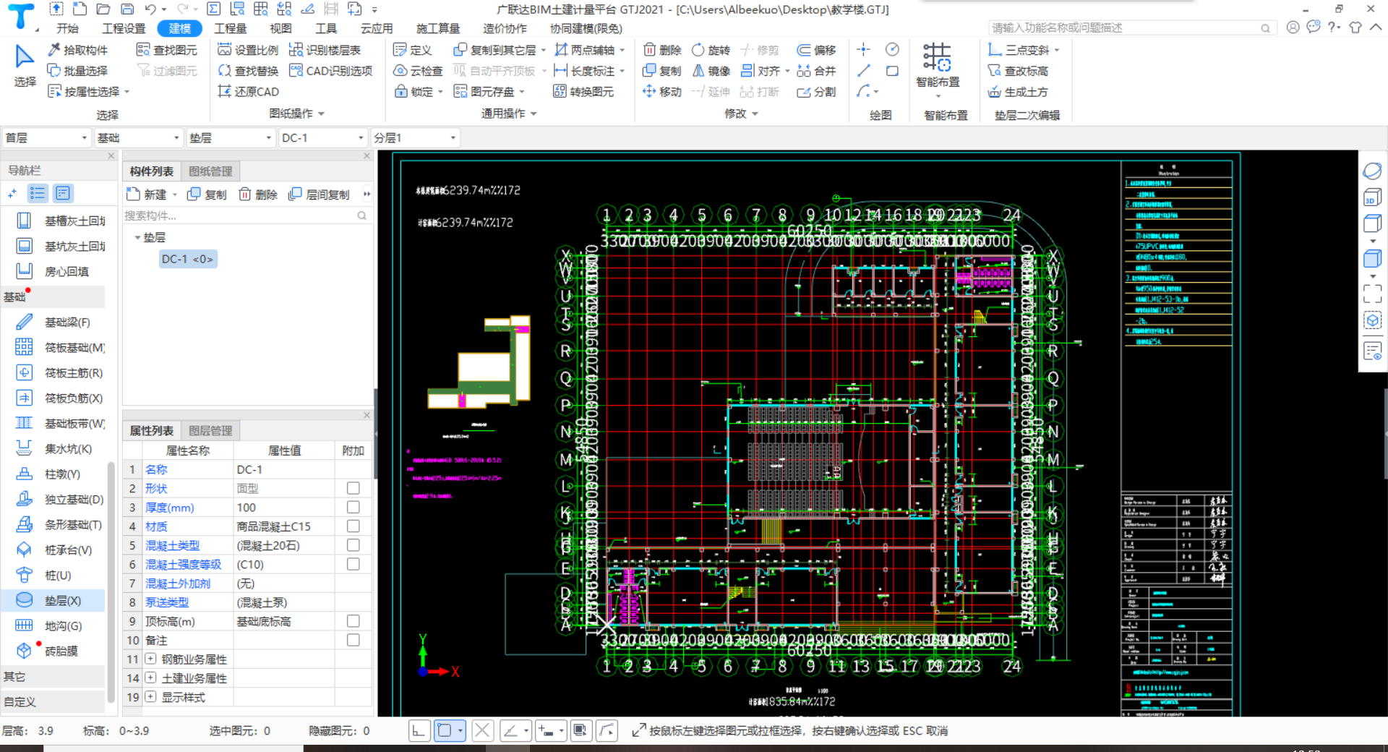Click the 分割 split tool
Image resolution: width=1388 pixels, height=752 pixels.
coord(816,92)
